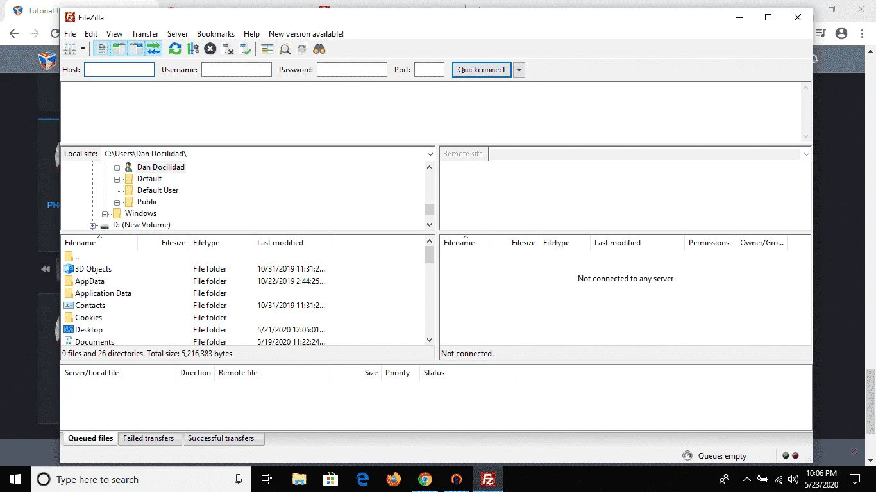The width and height of the screenshot is (876, 492).
Task: Search for files with the binoculars icon
Action: point(319,49)
